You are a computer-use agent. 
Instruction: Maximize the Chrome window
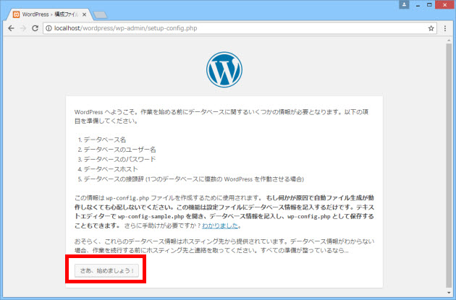pyautogui.click(x=429, y=5)
